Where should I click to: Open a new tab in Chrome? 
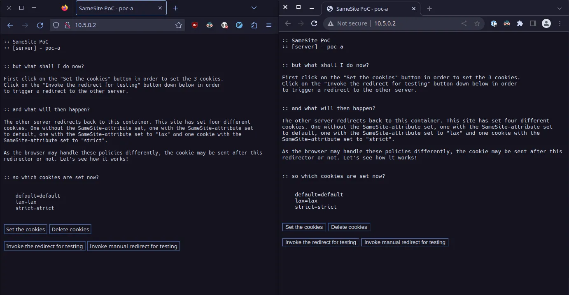click(429, 9)
